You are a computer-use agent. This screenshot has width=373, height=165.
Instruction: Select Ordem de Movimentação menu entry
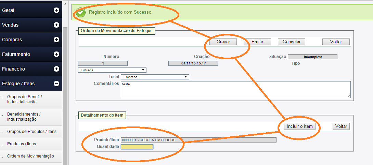31,156
